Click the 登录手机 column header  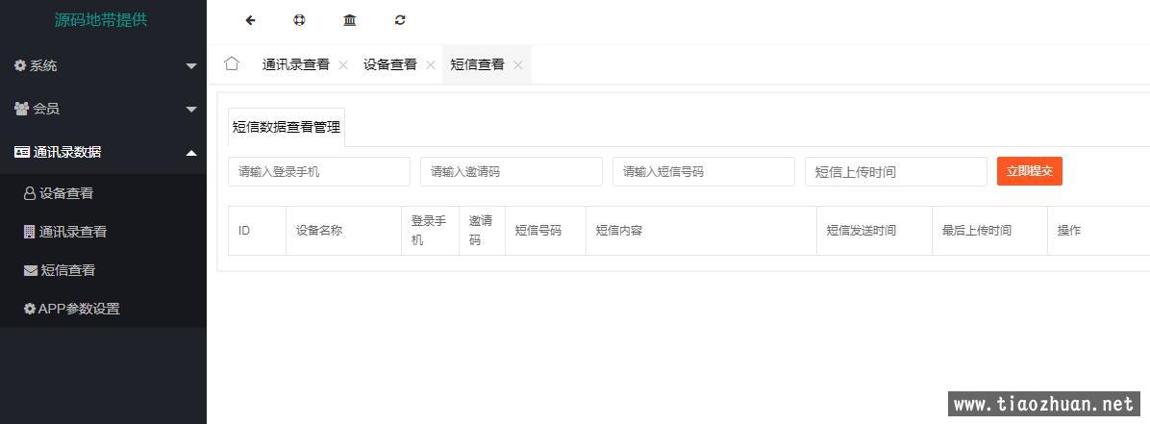point(431,231)
